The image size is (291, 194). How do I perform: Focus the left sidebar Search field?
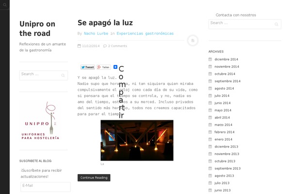pos(44,75)
